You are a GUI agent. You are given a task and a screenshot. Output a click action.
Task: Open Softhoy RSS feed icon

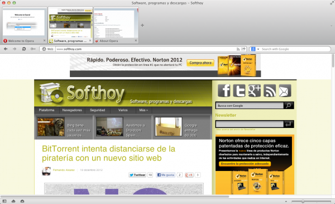pos(270,91)
